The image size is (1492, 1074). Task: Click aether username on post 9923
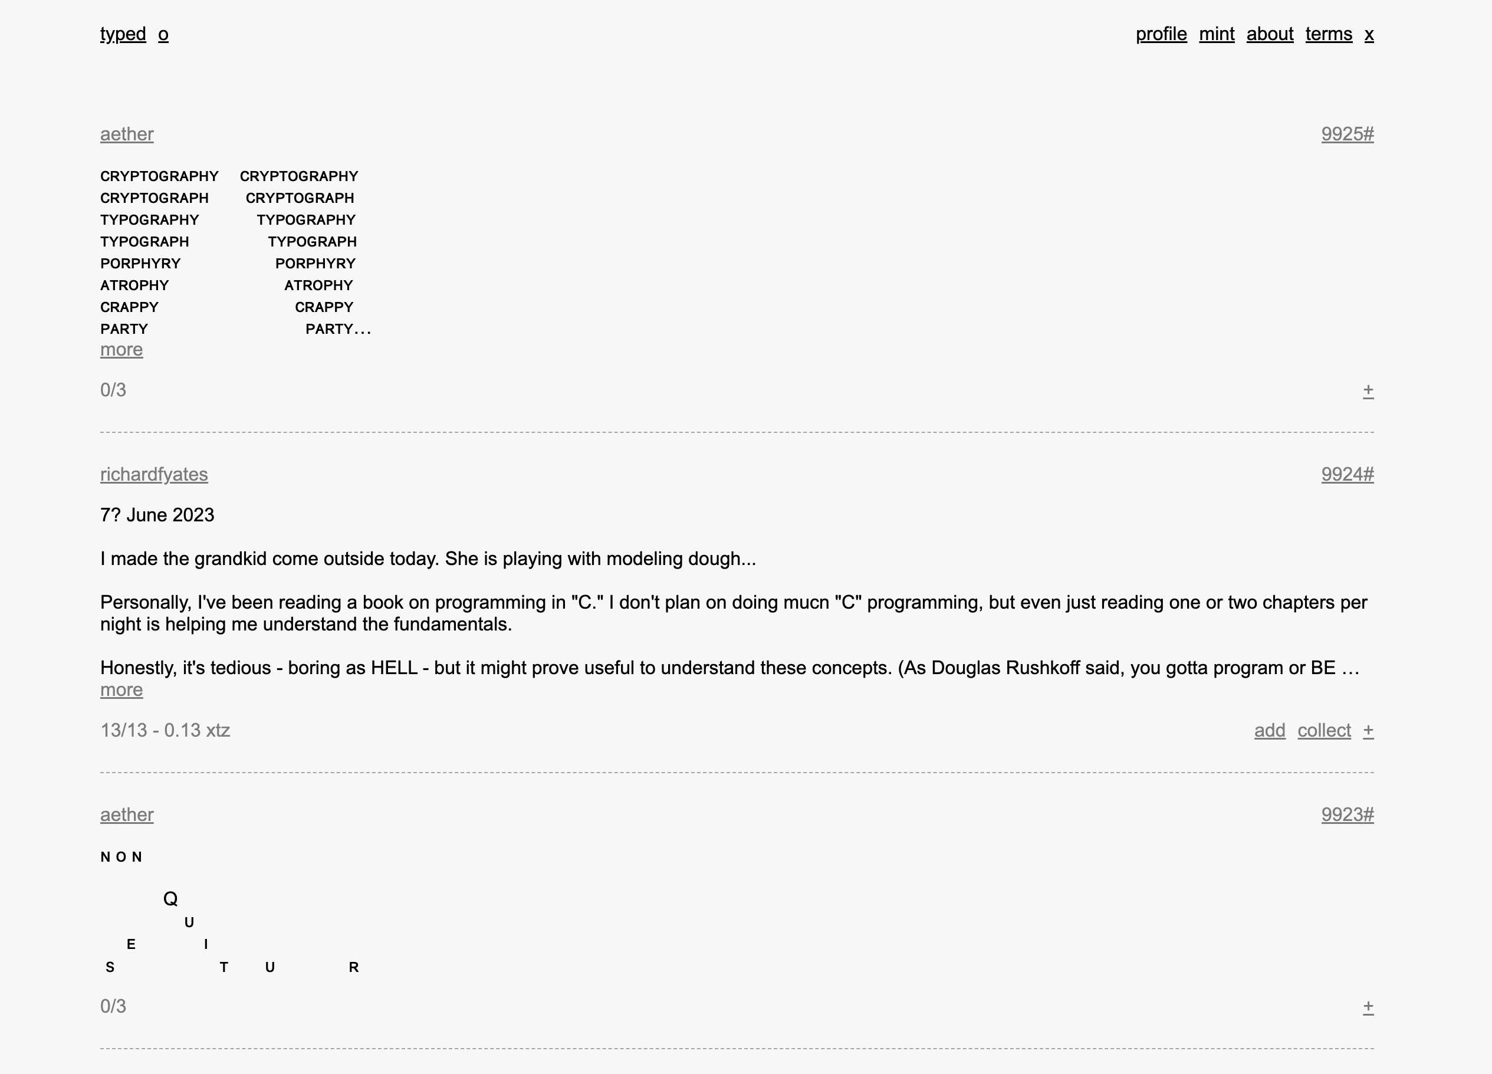point(126,814)
